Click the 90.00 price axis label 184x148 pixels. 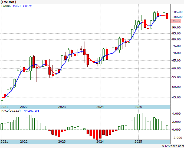coord(176,27)
